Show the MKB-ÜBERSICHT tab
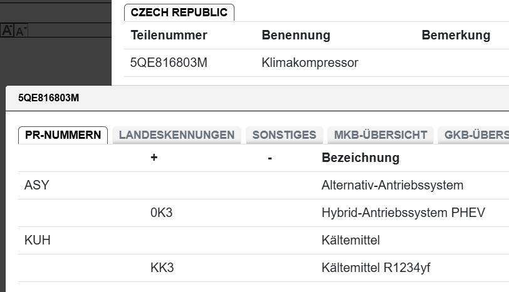 [x=380, y=135]
